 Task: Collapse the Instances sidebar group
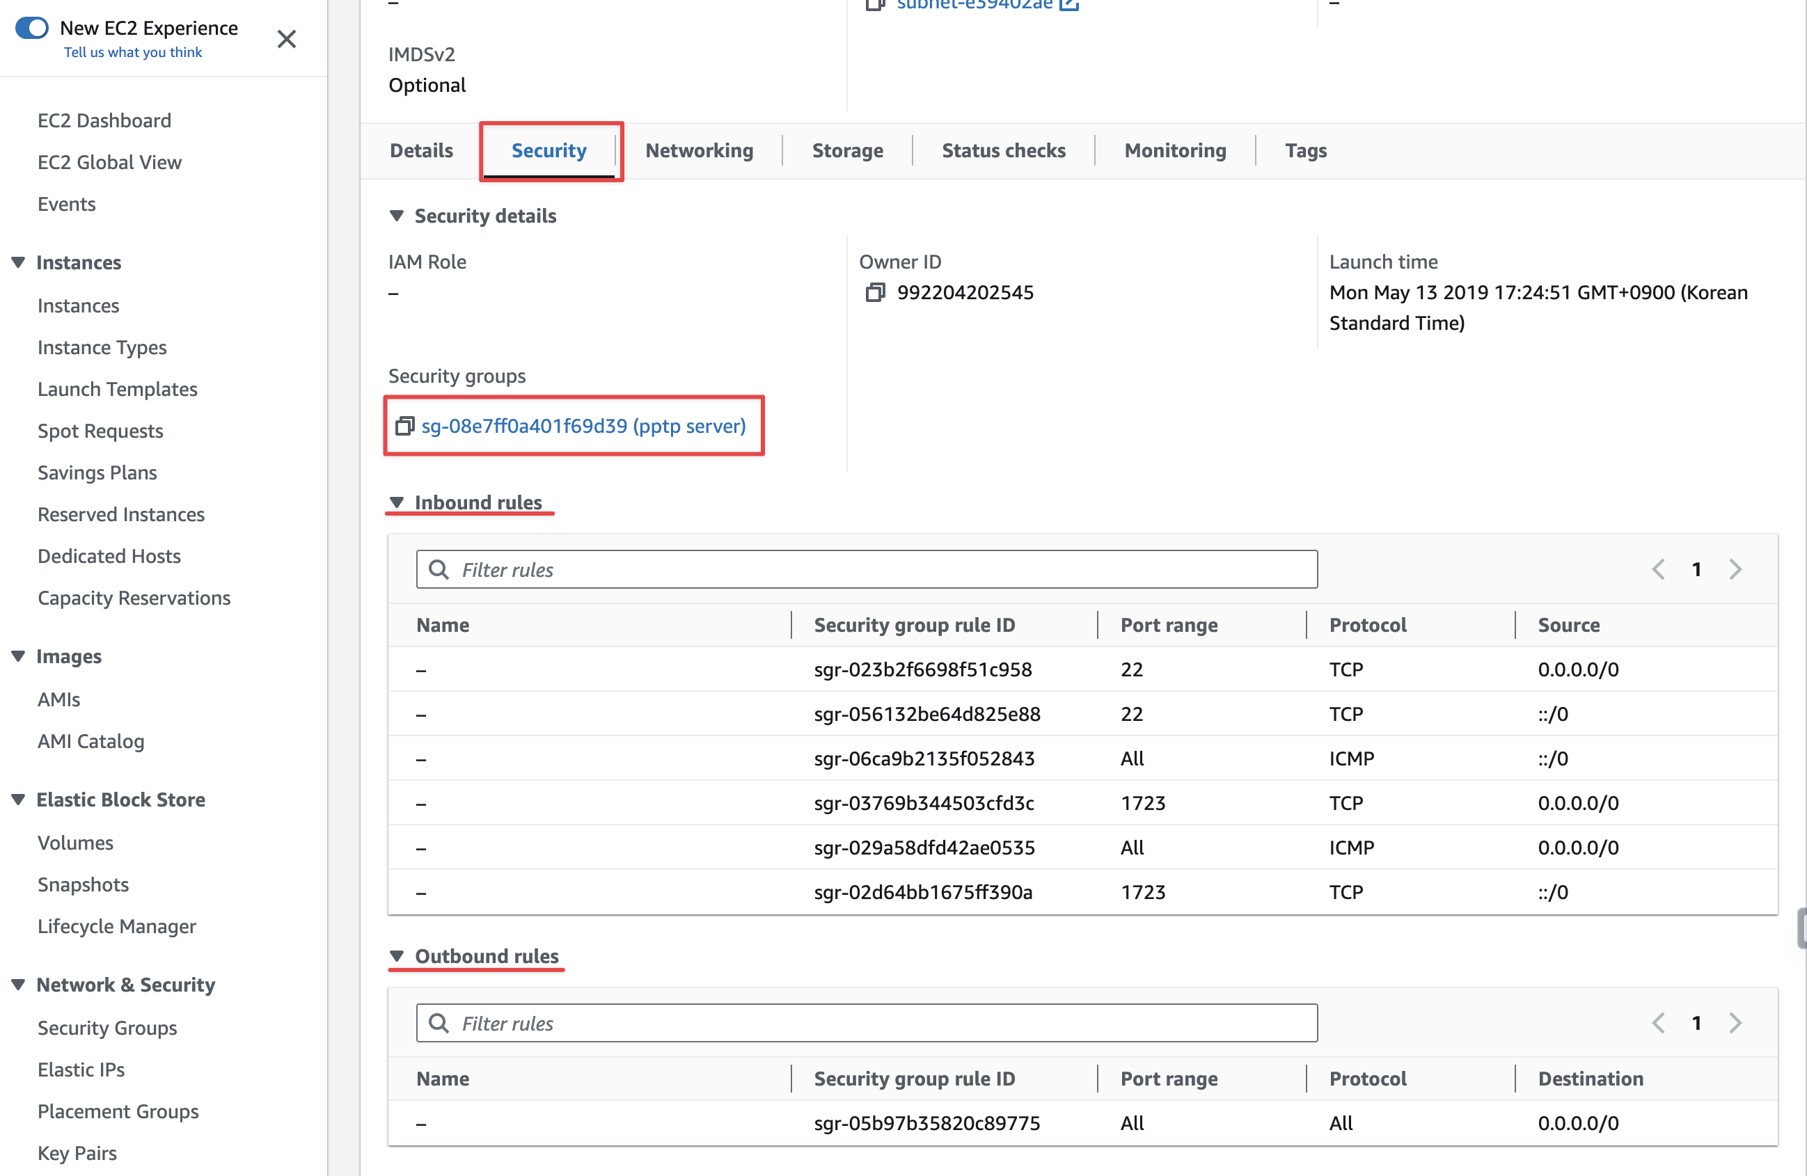(x=18, y=262)
